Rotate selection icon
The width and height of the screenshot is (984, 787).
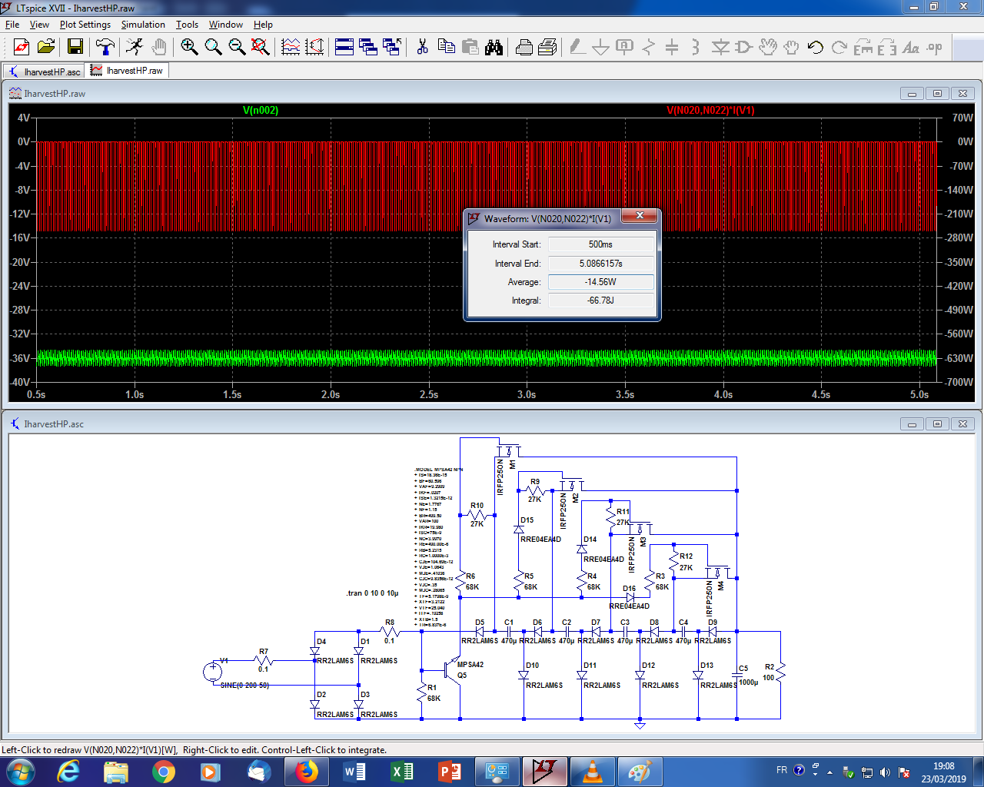click(863, 48)
